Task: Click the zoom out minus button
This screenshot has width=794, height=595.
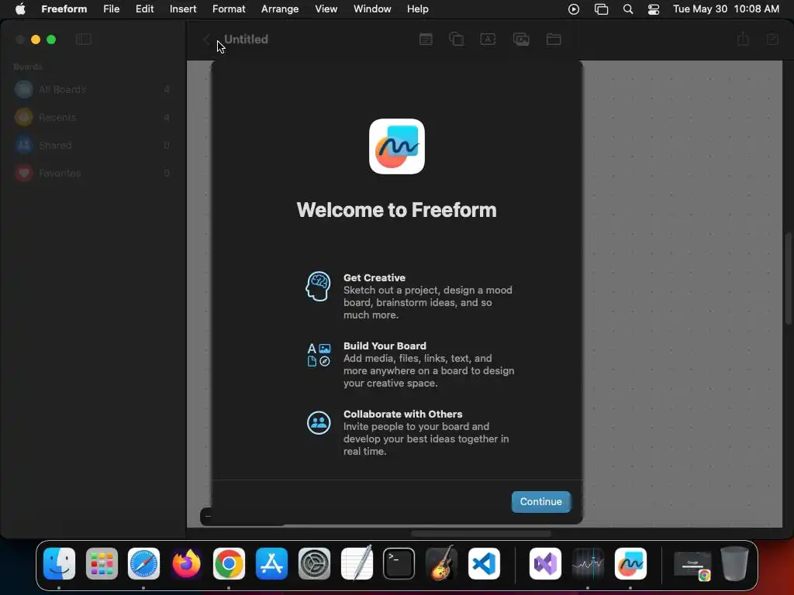Action: (208, 517)
